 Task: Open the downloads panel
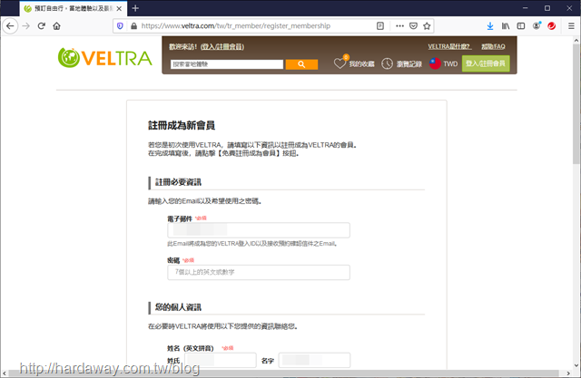pos(490,26)
